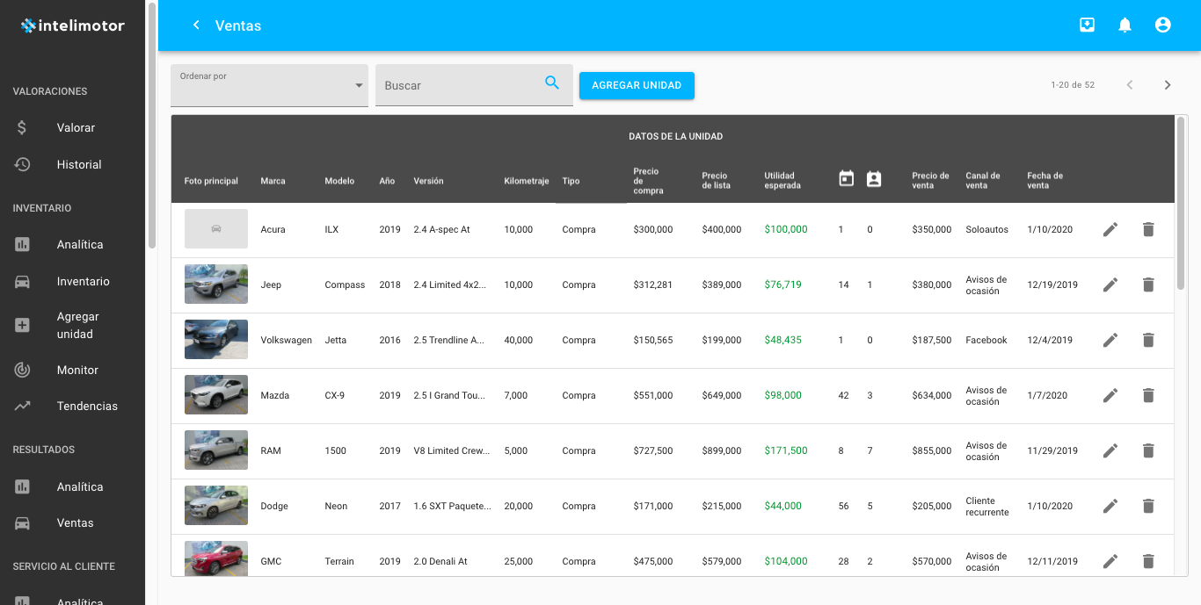Viewport: 1201px width, 605px height.
Task: Open Mazda CX-9 photo thumbnail
Action: pos(215,395)
